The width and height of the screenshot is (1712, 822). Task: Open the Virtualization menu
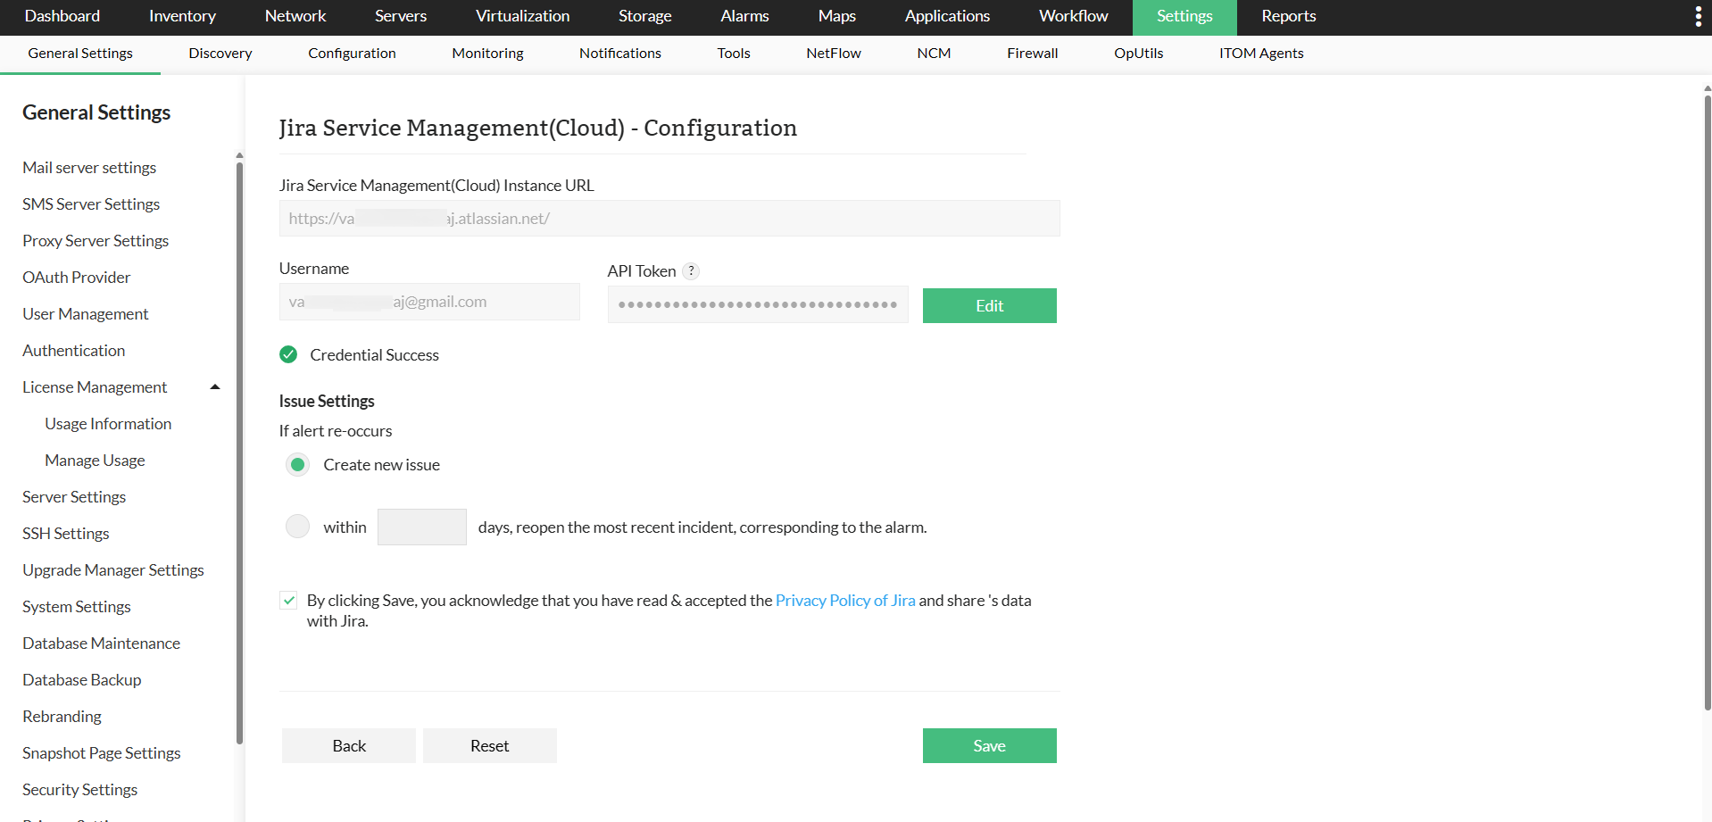[522, 16]
